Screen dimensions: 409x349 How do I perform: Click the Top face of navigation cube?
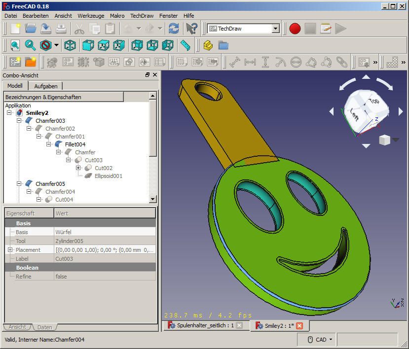[373, 101]
